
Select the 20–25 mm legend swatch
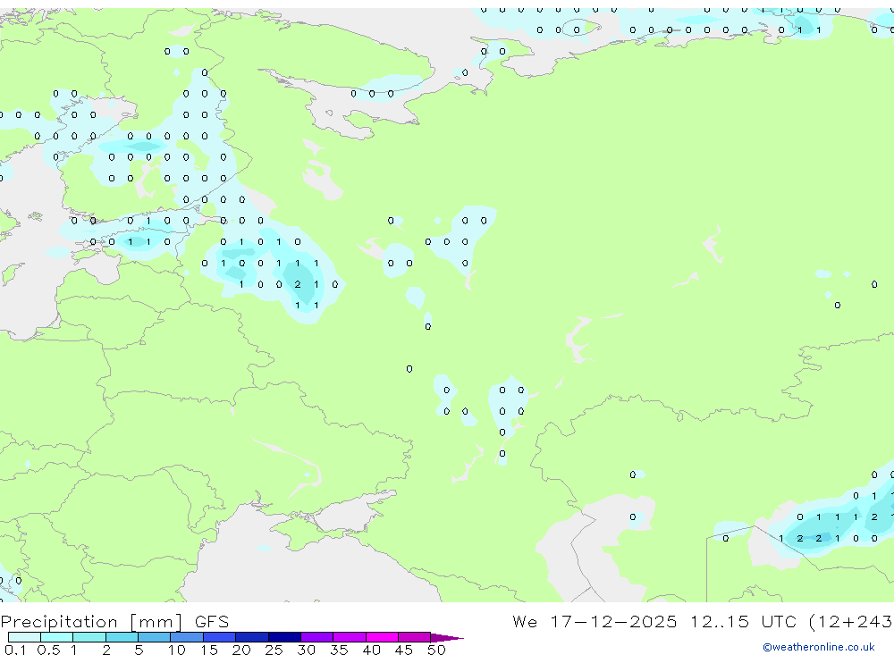coord(251,637)
